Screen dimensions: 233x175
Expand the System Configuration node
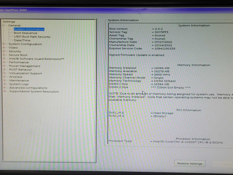[x=4, y=44]
